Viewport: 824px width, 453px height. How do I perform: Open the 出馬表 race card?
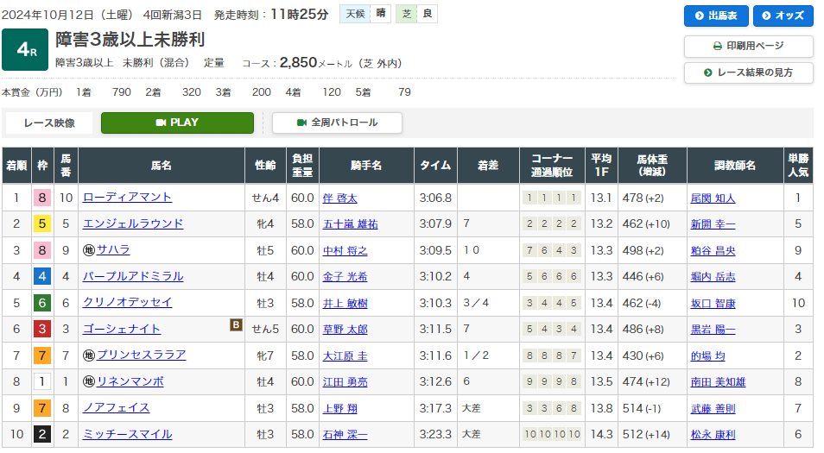715,16
